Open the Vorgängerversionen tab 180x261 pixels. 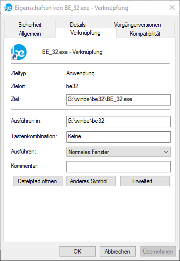point(137,25)
